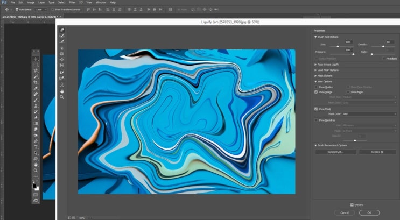400x220 pixels.
Task: Click the Pressure value field
Action: pyautogui.click(x=348, y=50)
